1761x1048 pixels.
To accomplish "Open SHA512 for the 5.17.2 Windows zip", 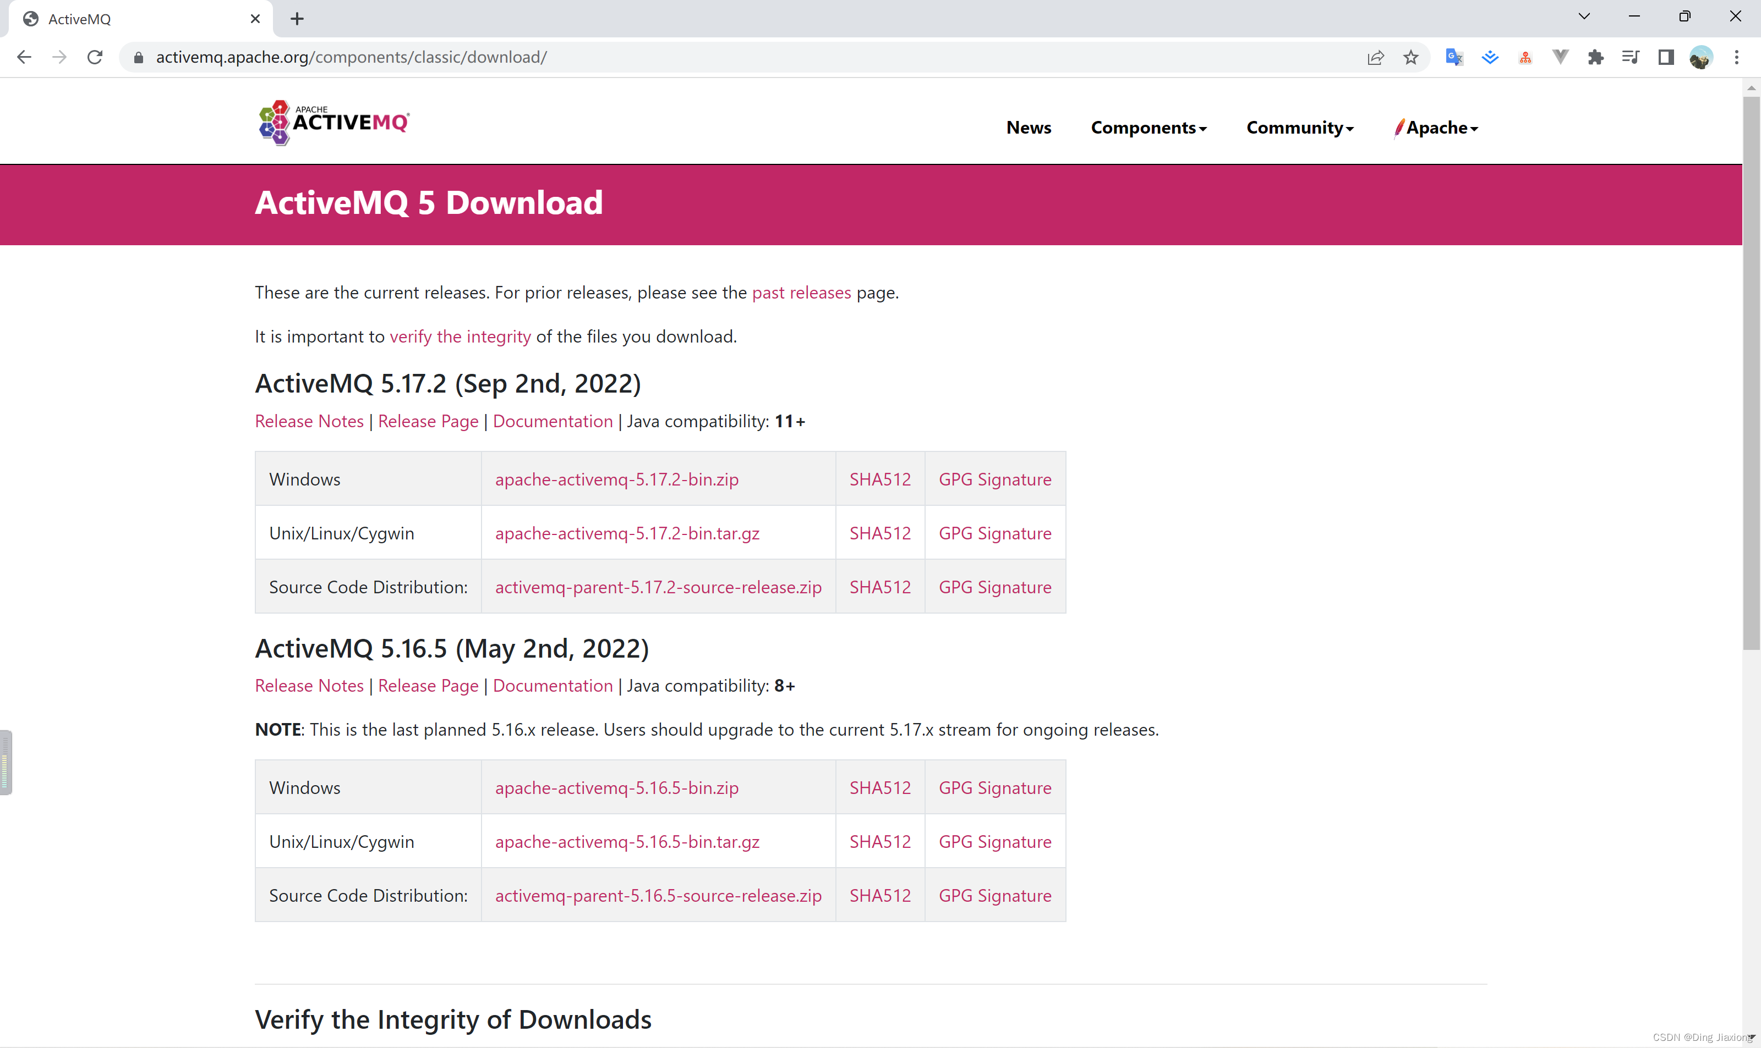I will [880, 479].
